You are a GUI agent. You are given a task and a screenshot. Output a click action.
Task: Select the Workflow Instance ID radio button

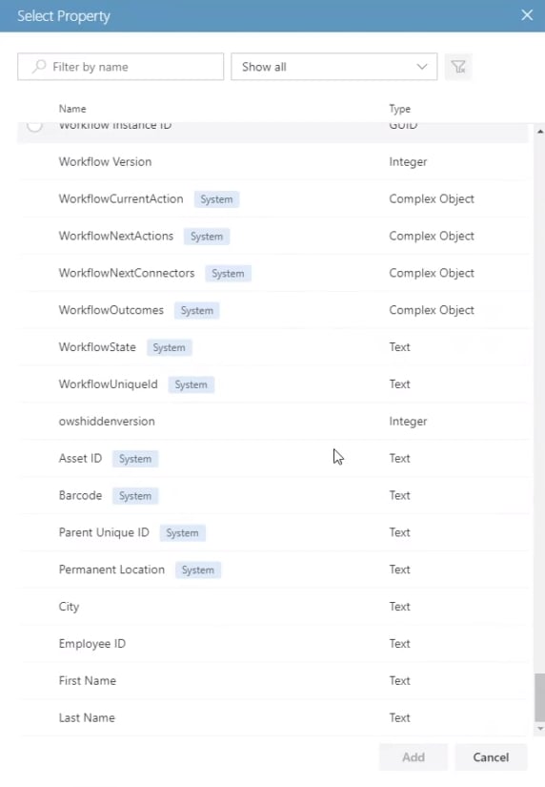pyautogui.click(x=34, y=126)
